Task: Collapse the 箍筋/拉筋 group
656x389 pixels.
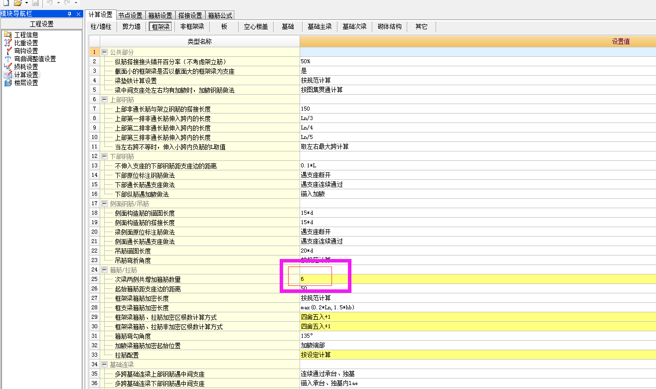Action: pyautogui.click(x=104, y=270)
